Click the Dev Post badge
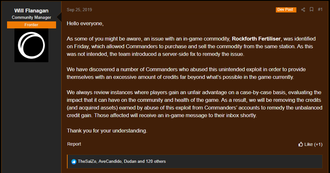Screen dimensions: 330x173 (x=286, y=10)
